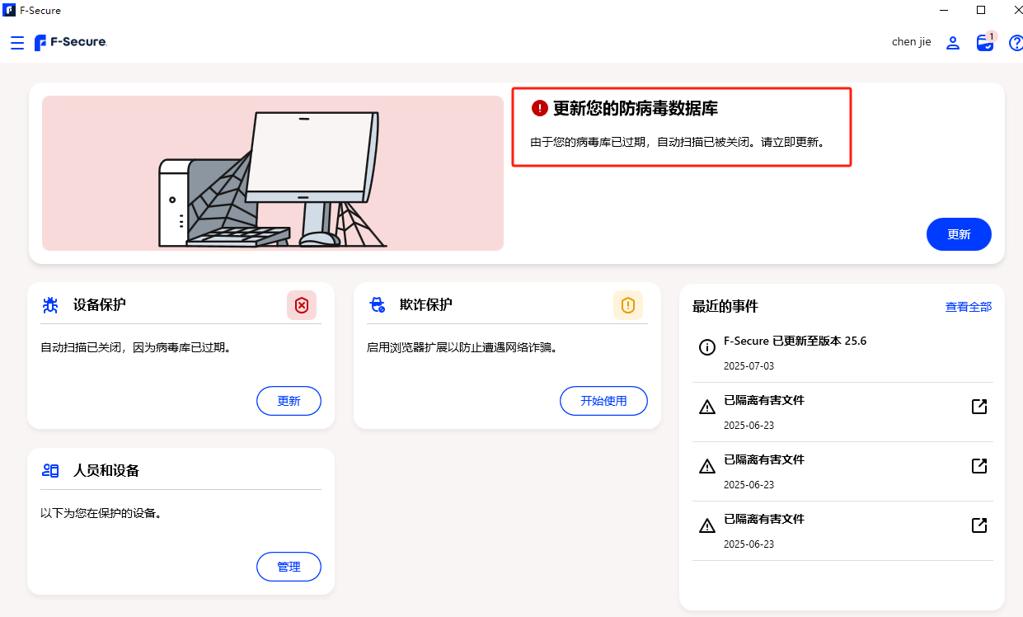Open external link icon of second 已隔离有害文件 event
The image size is (1023, 617).
click(979, 466)
